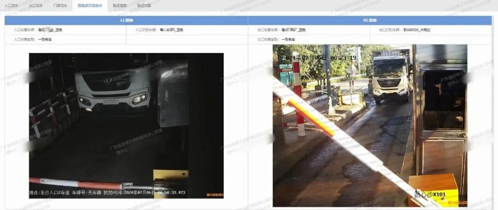Image resolution: width=498 pixels, height=210 pixels.
Task: Click the 入口收费车牌 plate value
Action: click(50, 30)
